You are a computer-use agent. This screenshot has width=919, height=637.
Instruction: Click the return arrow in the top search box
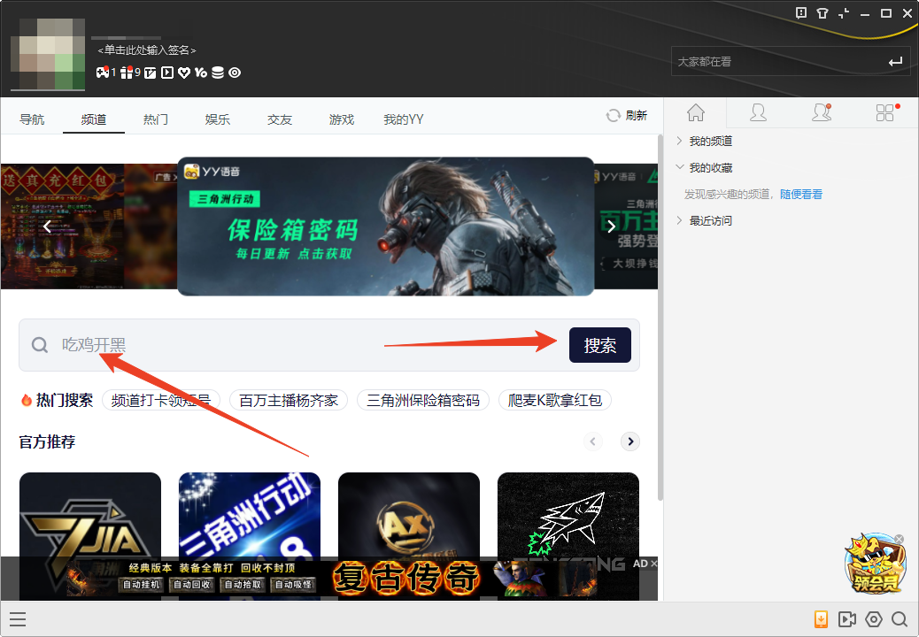pyautogui.click(x=895, y=61)
